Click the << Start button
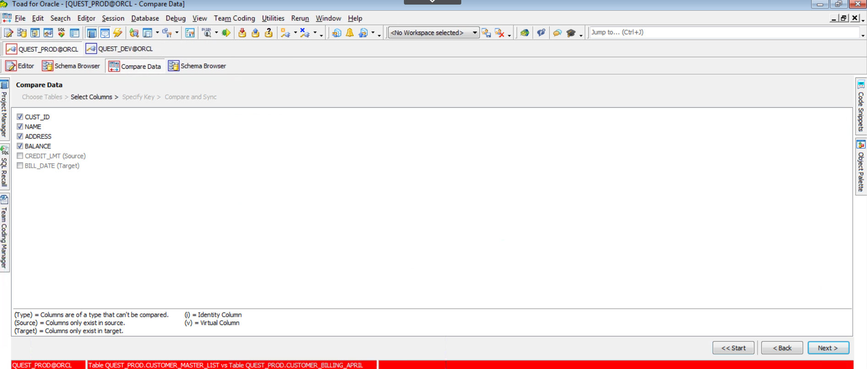 (734, 348)
